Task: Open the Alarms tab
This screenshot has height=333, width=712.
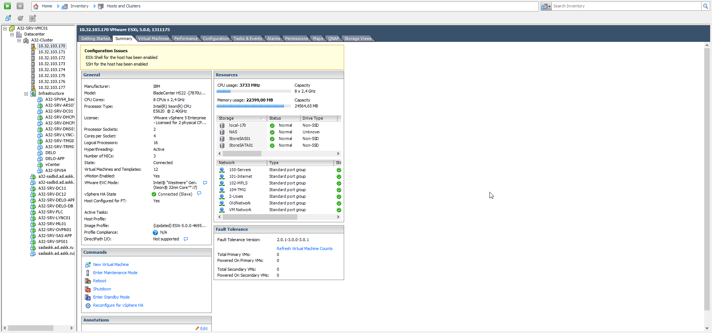Action: 274,39
